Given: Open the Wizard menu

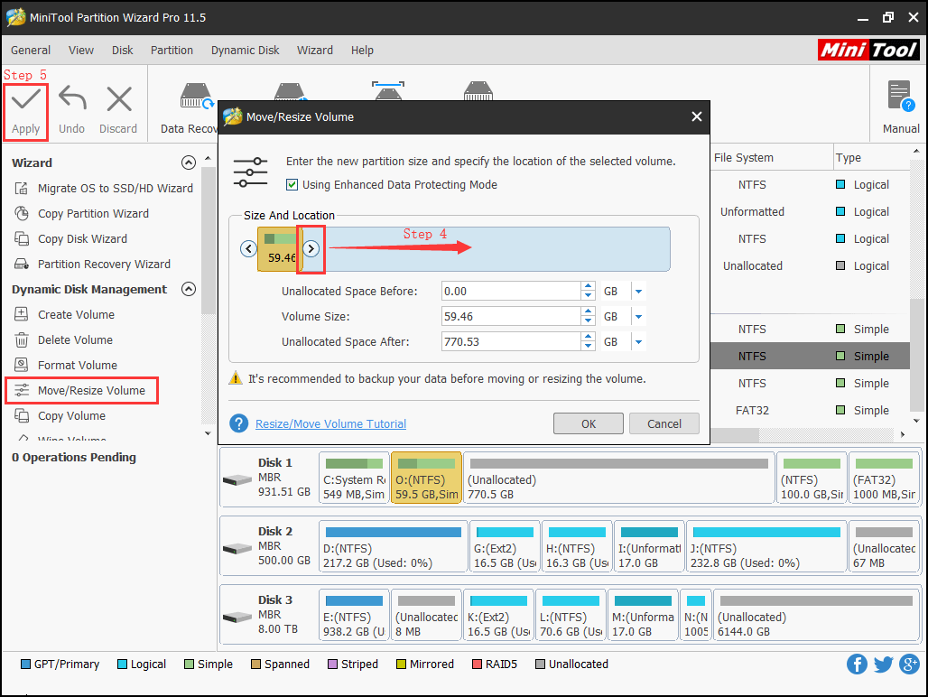Looking at the screenshot, I should tap(315, 51).
